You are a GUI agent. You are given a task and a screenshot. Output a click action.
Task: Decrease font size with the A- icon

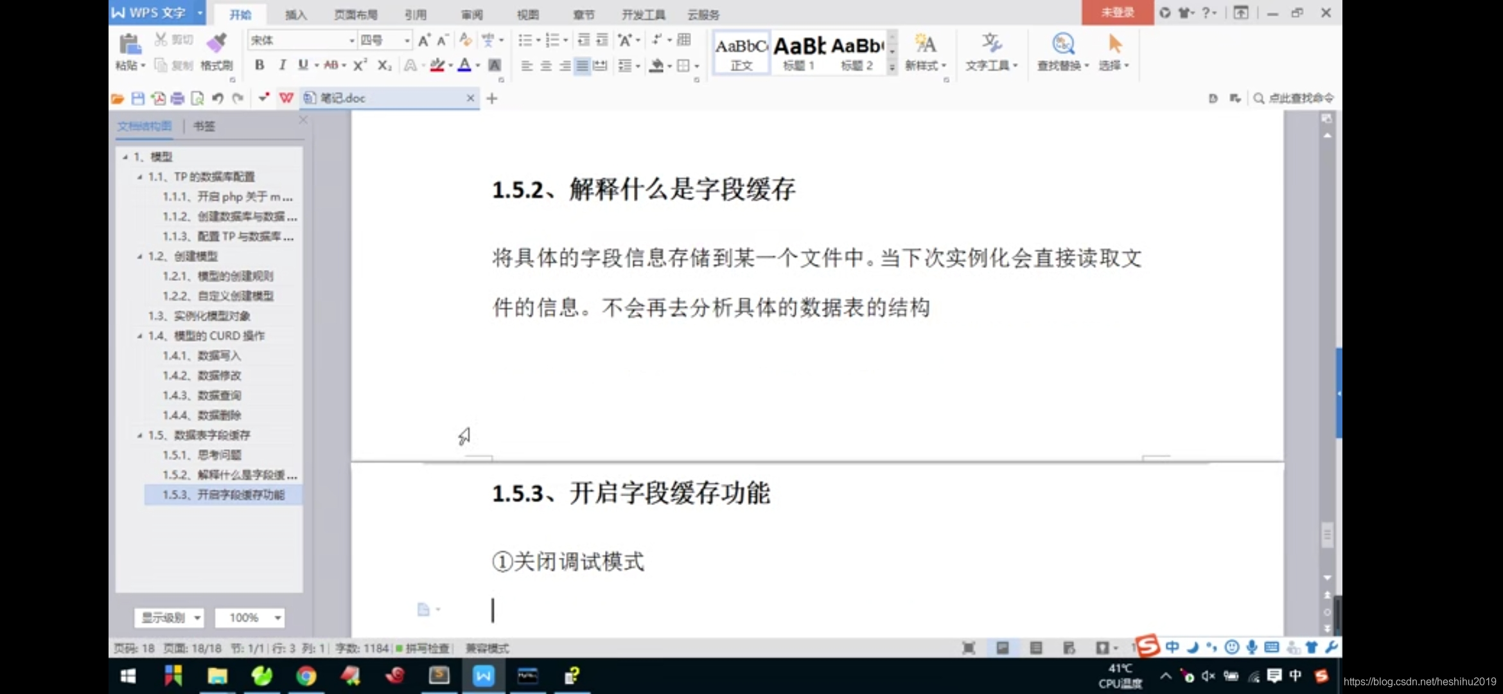tap(442, 40)
